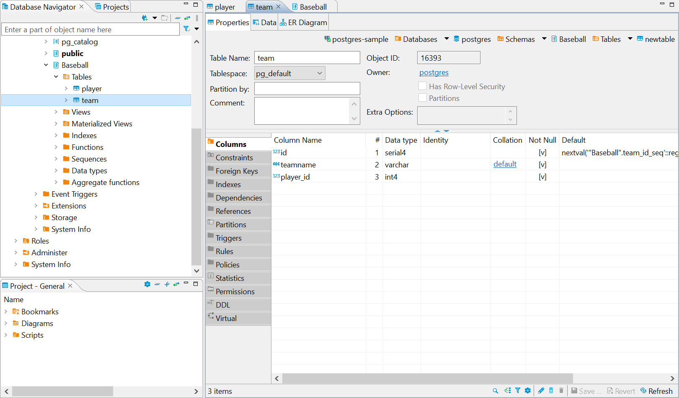Open the Constraints section

(238, 157)
